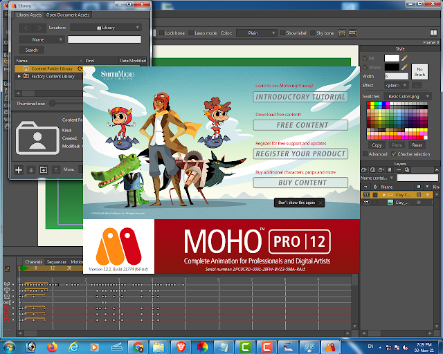Open the Color Plain dropdown
The width and height of the screenshot is (443, 354).
click(256, 33)
